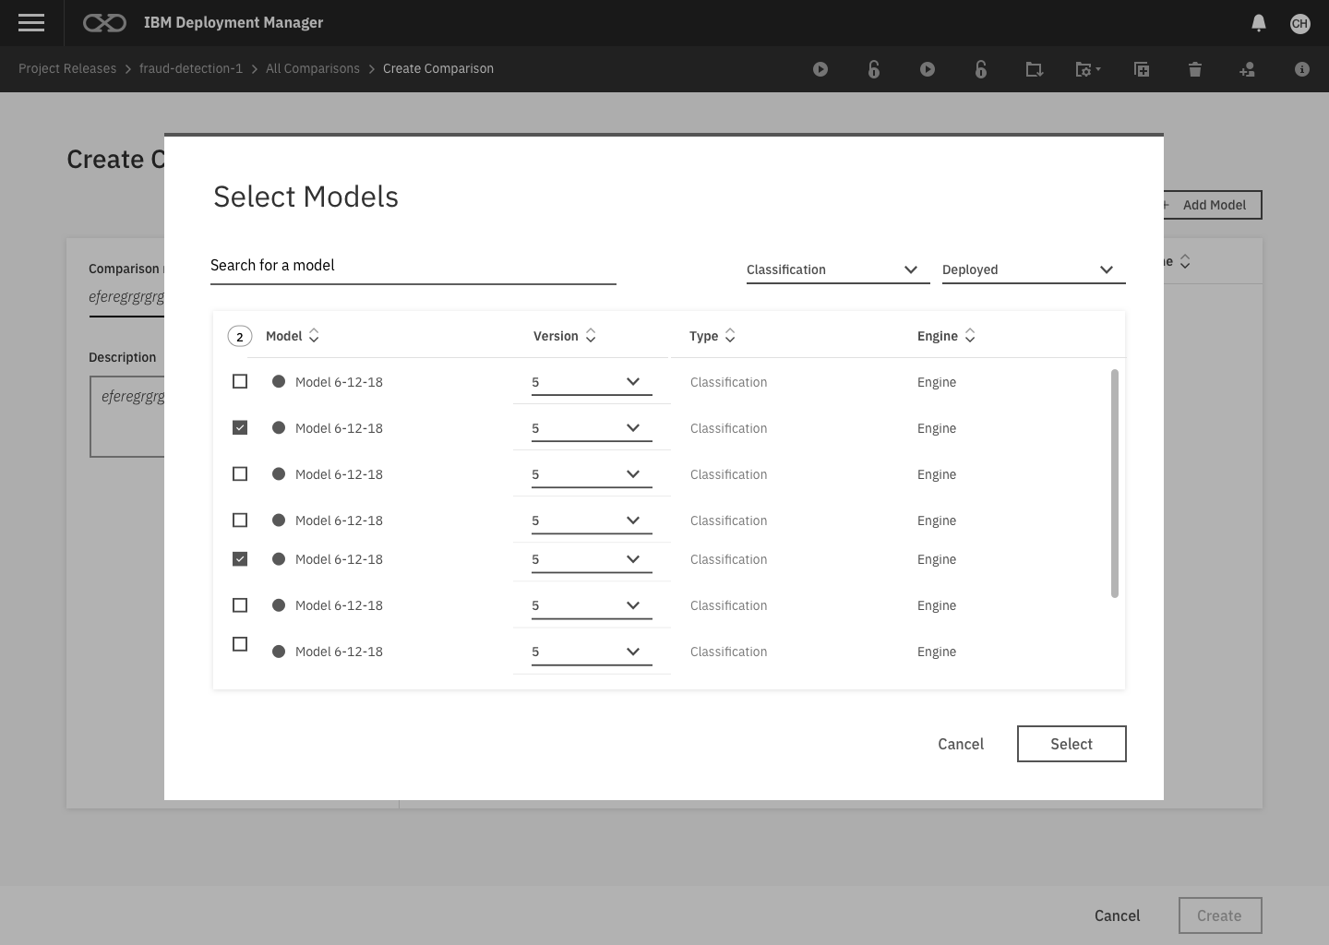The image size is (1329, 945).
Task: Click the move-to-folder toolbar icon
Action: tap(1035, 69)
